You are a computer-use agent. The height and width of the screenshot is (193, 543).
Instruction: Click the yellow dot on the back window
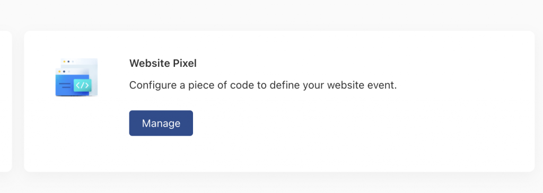64,62
